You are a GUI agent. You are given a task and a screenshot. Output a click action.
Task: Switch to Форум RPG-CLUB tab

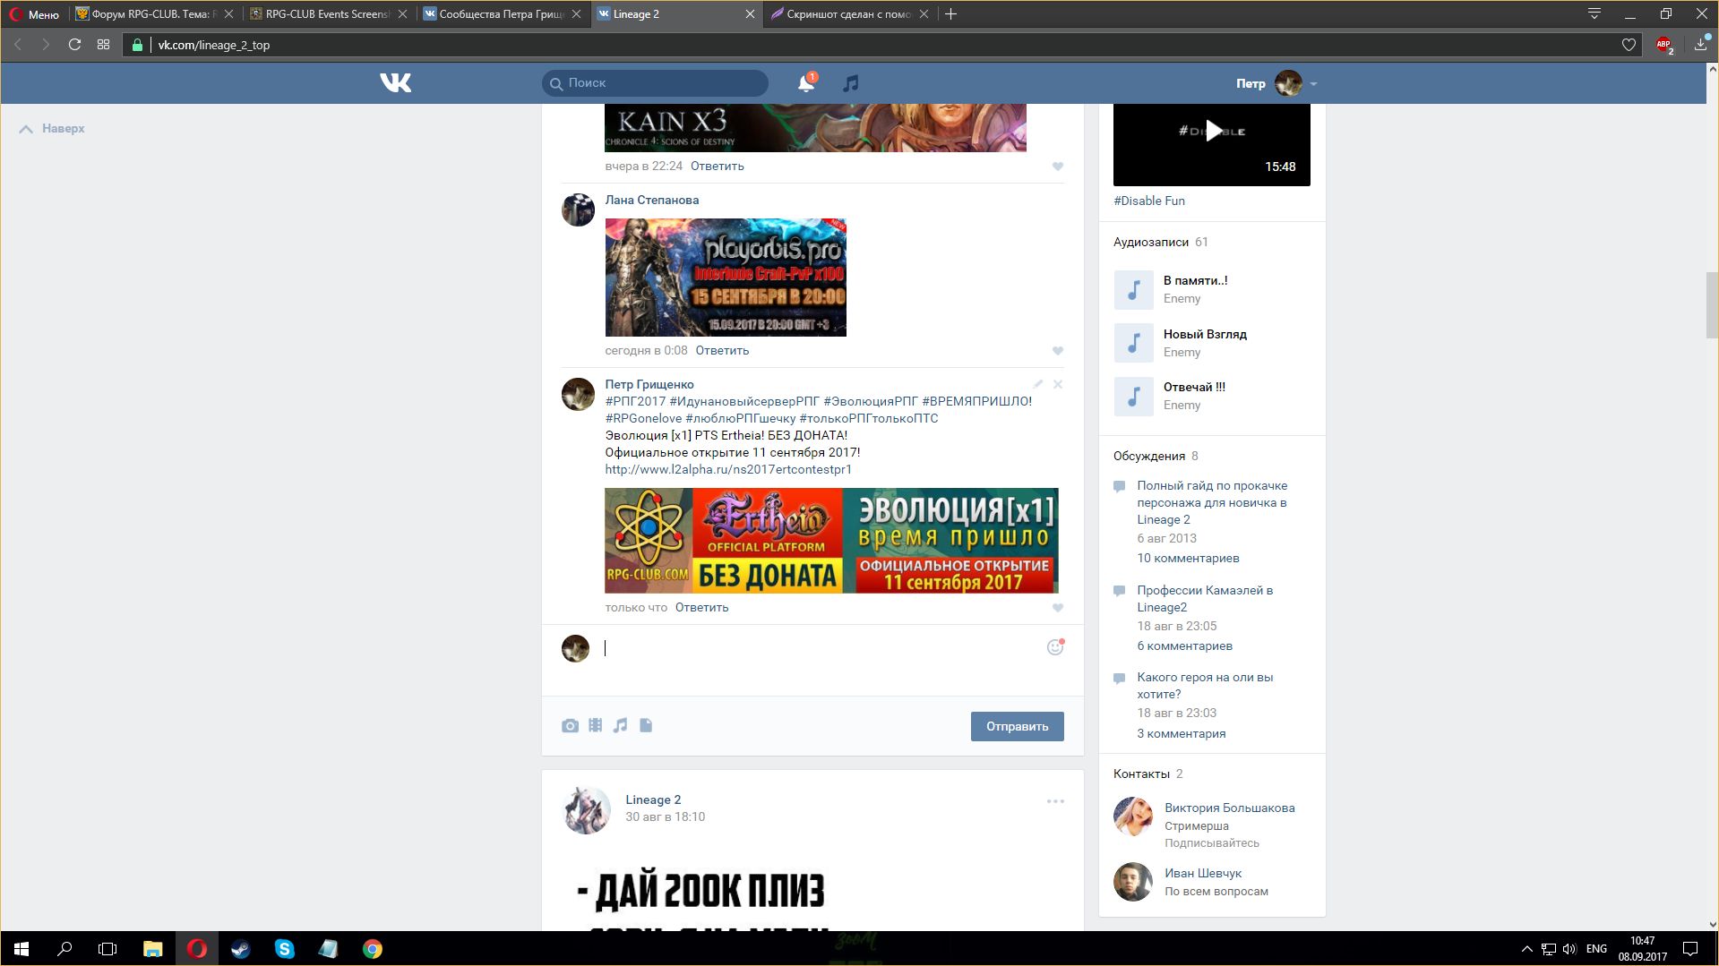[x=154, y=14]
